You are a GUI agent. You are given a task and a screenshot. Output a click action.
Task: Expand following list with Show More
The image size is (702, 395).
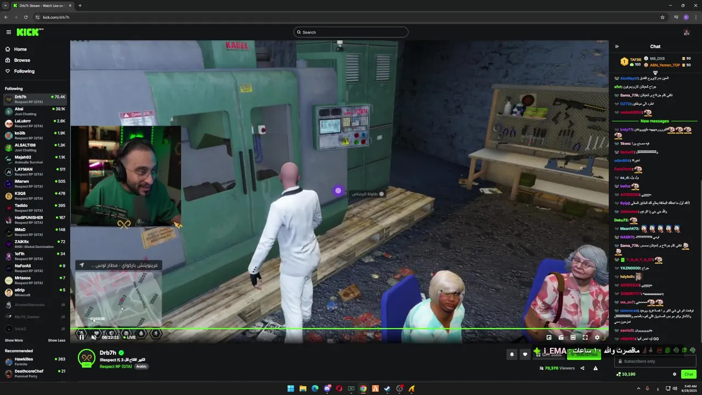(x=14, y=341)
